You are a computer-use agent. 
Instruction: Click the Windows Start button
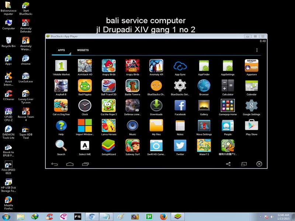click(x=6, y=217)
